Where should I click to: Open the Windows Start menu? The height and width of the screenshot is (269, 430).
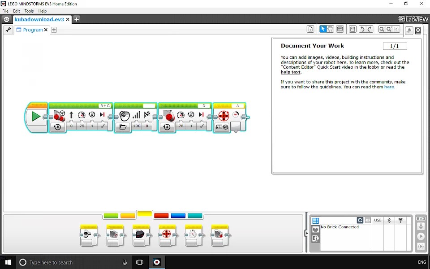(8, 262)
